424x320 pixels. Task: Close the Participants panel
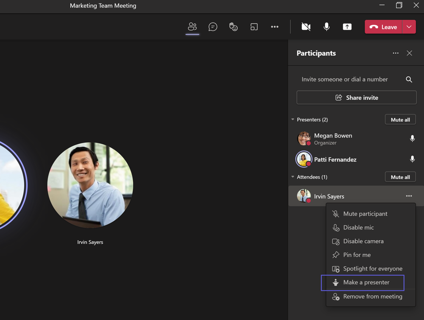click(409, 53)
